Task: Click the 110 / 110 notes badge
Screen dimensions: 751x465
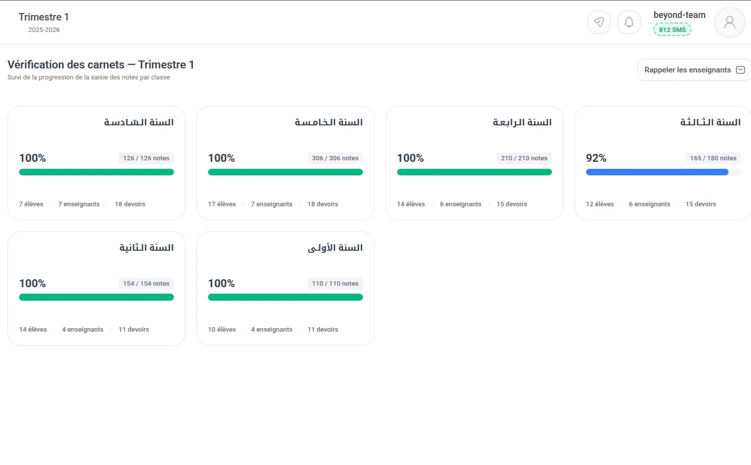Action: pyautogui.click(x=335, y=284)
